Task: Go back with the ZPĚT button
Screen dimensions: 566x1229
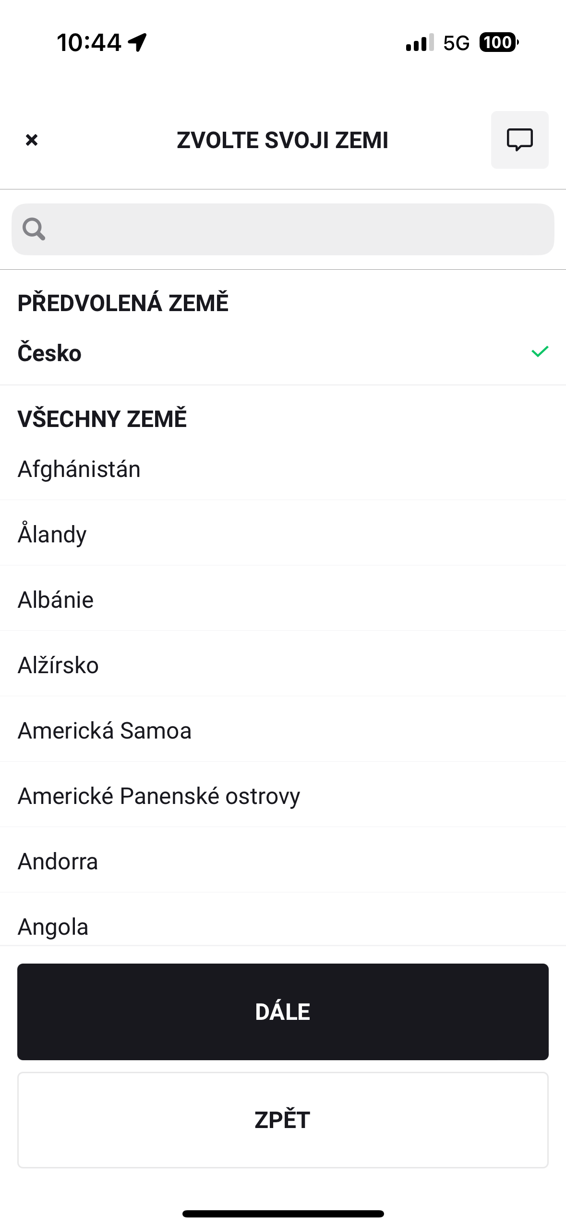Action: (283, 1120)
